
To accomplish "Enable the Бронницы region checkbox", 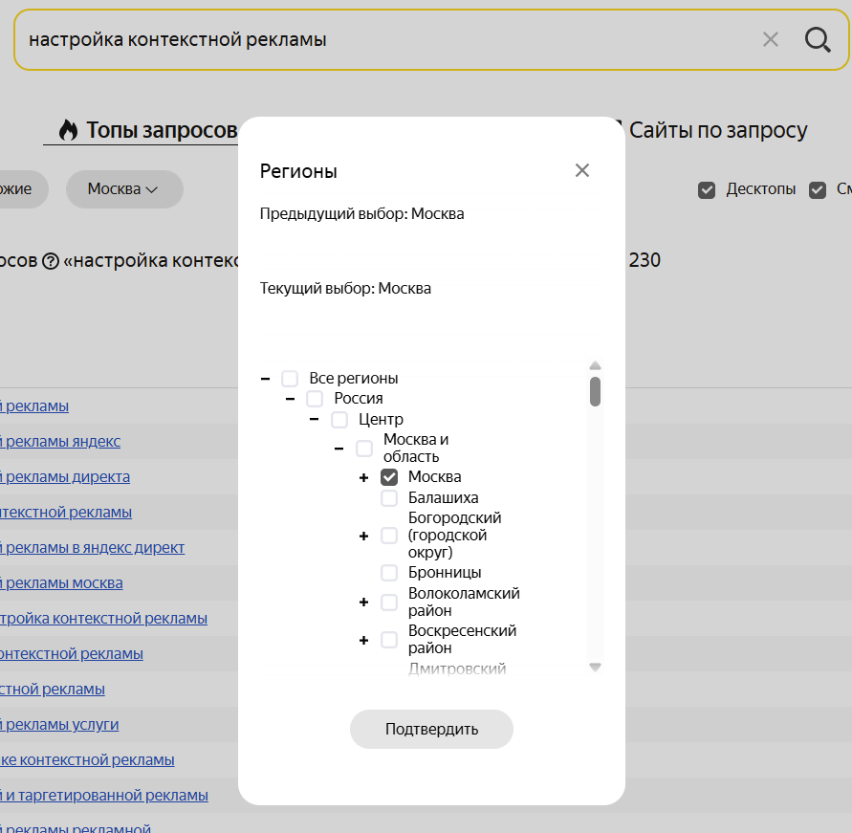I will click(x=389, y=573).
